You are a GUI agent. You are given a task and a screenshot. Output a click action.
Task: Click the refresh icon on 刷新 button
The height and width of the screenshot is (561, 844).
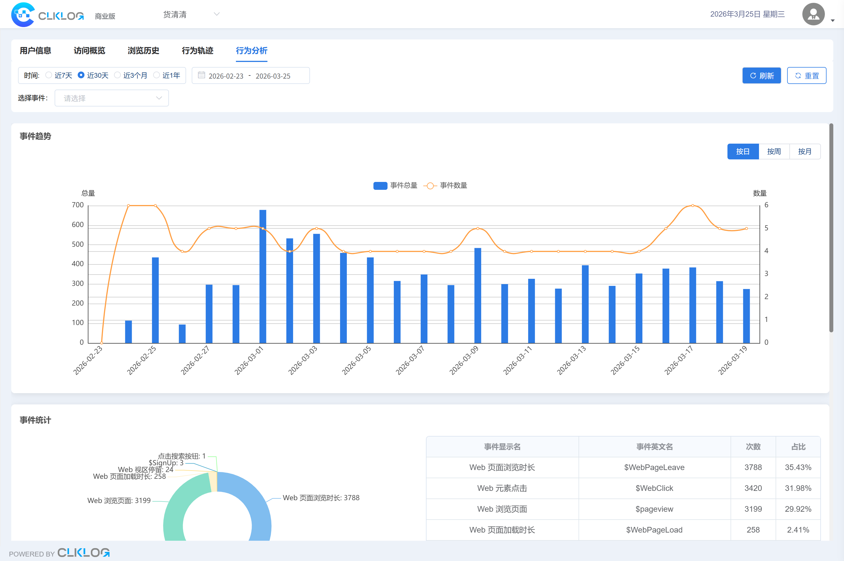tap(753, 76)
